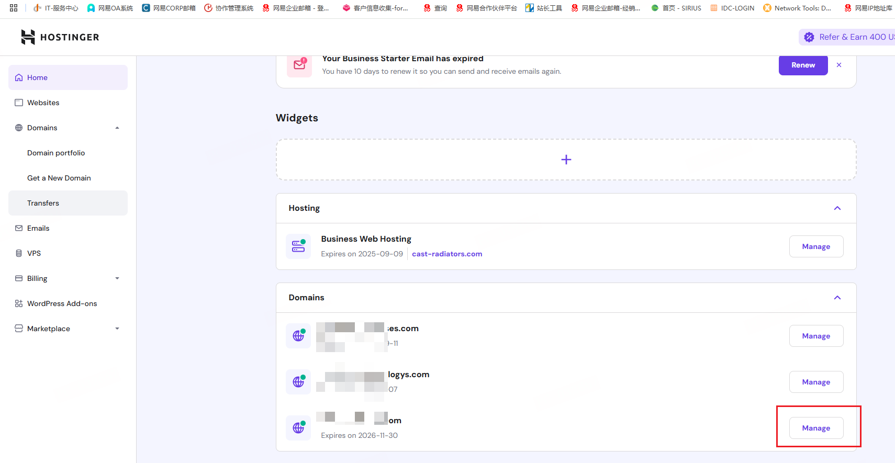The height and width of the screenshot is (463, 895).
Task: Click the expired email envelope icon
Action: 299,65
